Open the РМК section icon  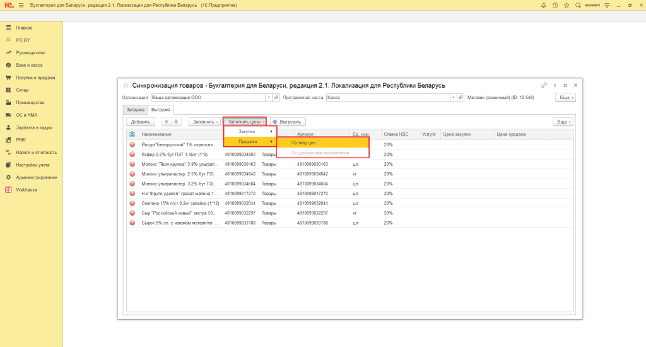coord(8,139)
